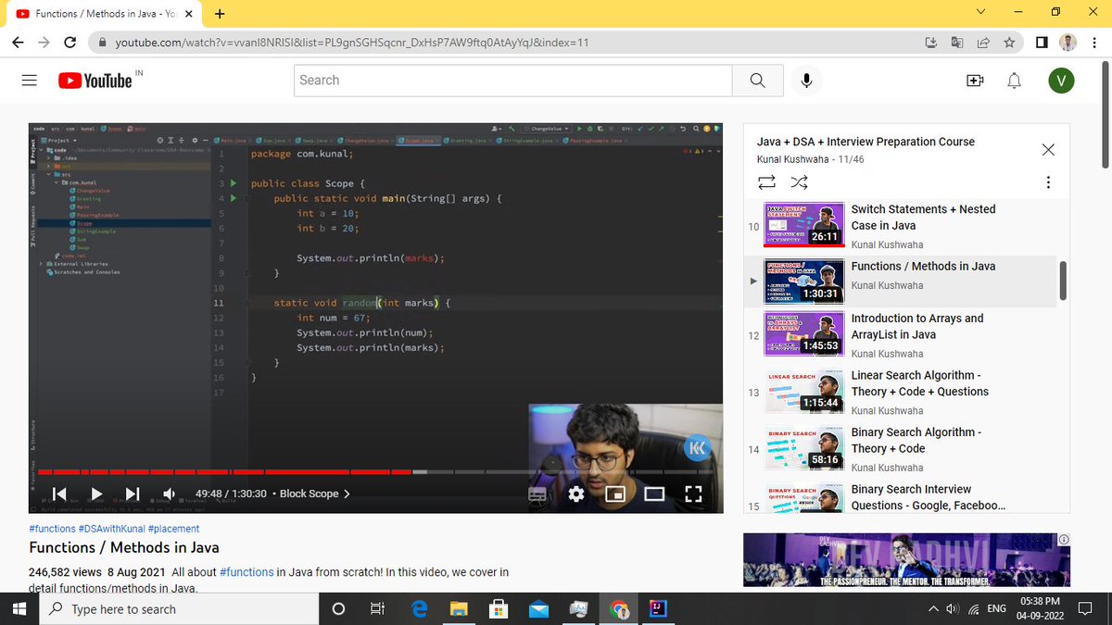Screen dimensions: 1112x625
Task: Show hidden system tray icons
Action: click(x=933, y=608)
